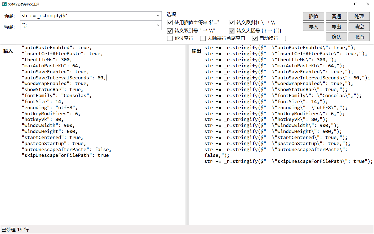374x234 pixels.
Task: Click output line containing insertCrlfAfterPaste
Action: point(286,54)
